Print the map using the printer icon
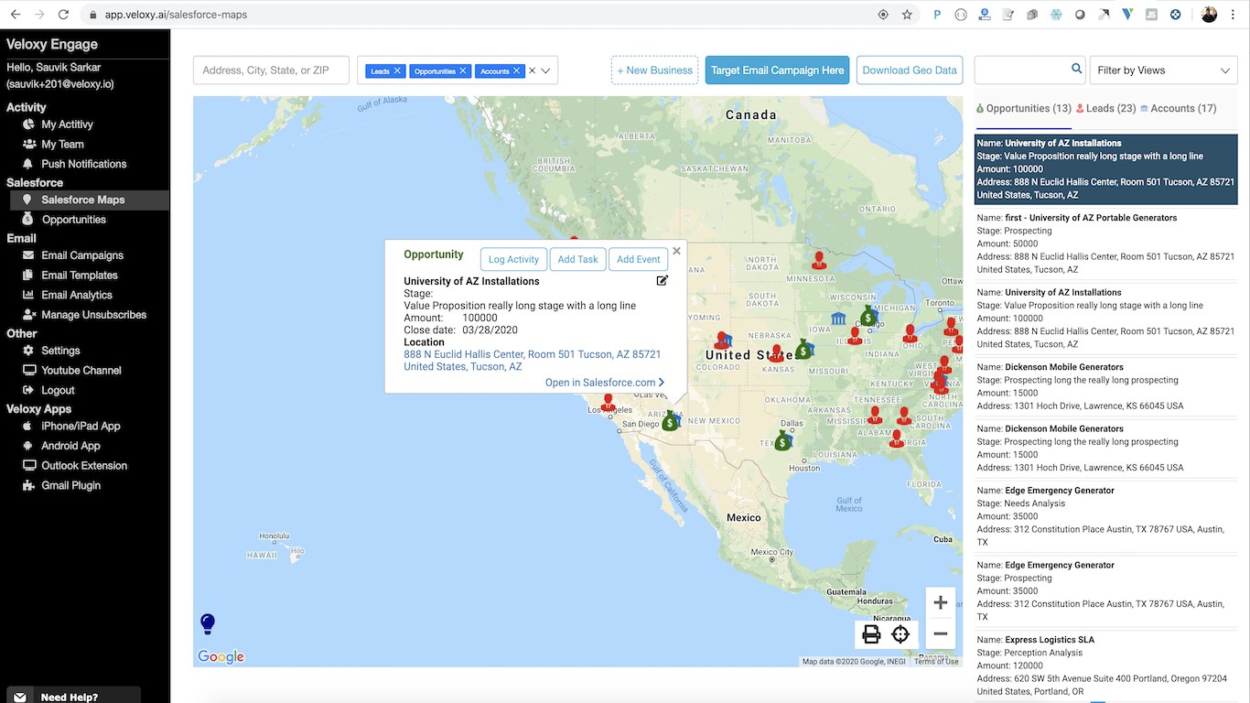Viewport: 1250px width, 703px height. (871, 634)
